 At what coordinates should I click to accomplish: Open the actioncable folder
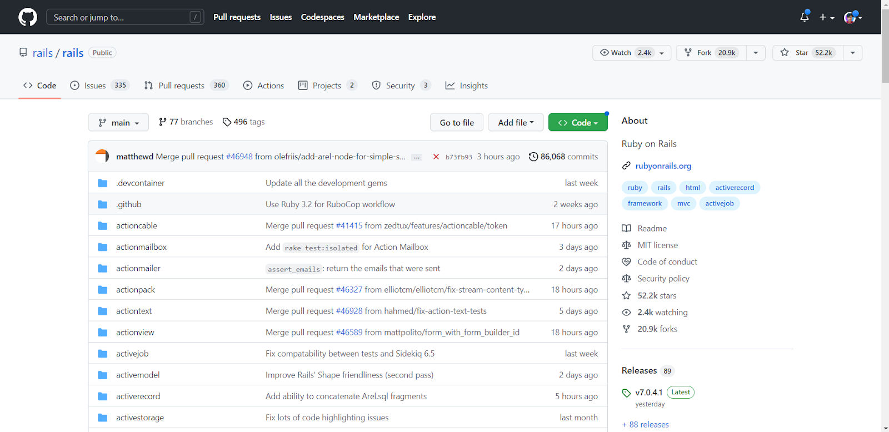click(137, 225)
